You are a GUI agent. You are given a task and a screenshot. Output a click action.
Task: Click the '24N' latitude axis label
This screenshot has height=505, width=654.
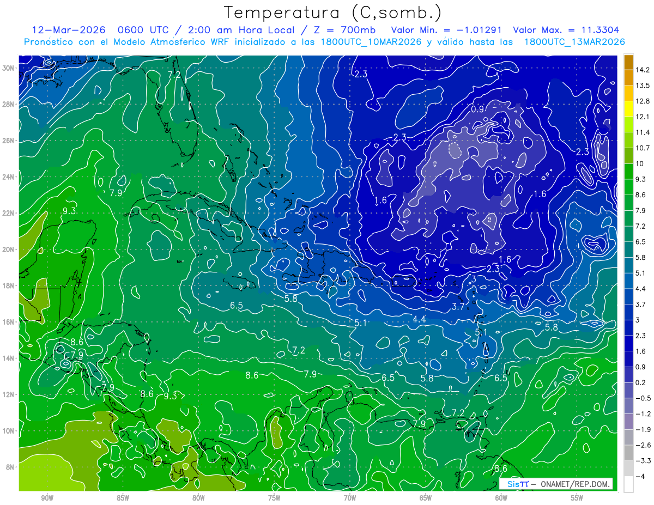8,177
